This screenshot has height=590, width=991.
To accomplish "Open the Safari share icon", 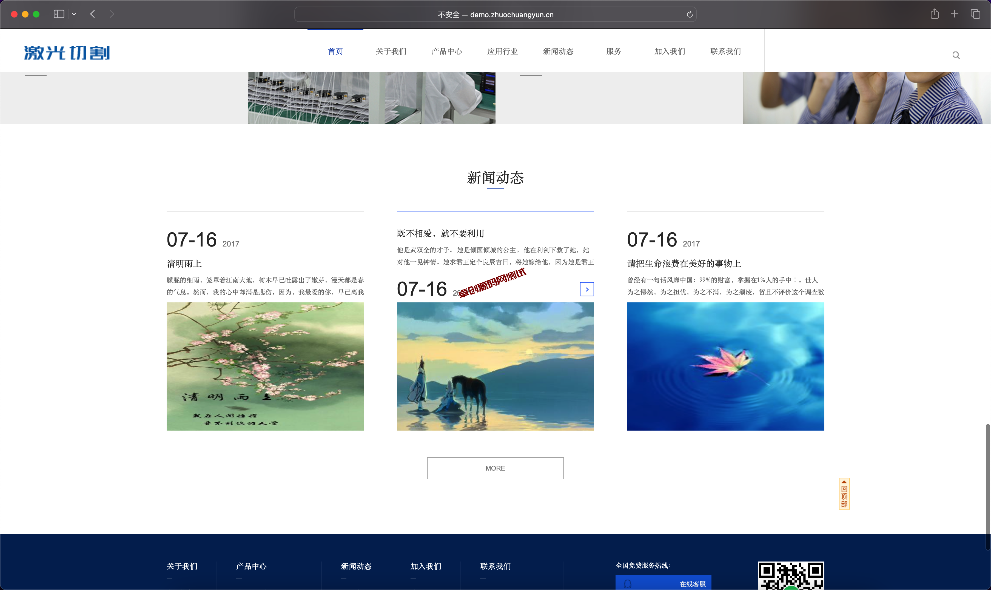I will (935, 14).
